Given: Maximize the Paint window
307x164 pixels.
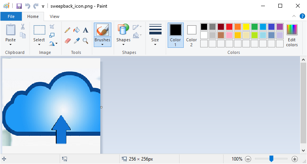Looking at the screenshot, I should [x=280, y=6].
